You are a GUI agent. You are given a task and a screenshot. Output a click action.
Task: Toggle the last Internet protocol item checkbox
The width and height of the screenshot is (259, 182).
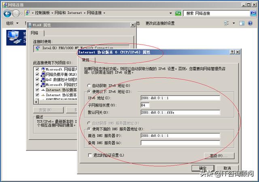click(x=37, y=95)
